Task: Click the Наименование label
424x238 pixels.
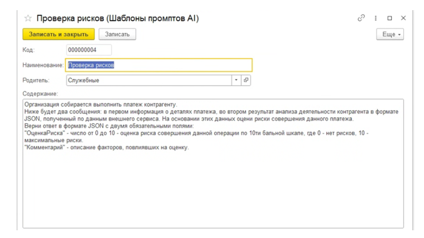Action: tap(43, 65)
